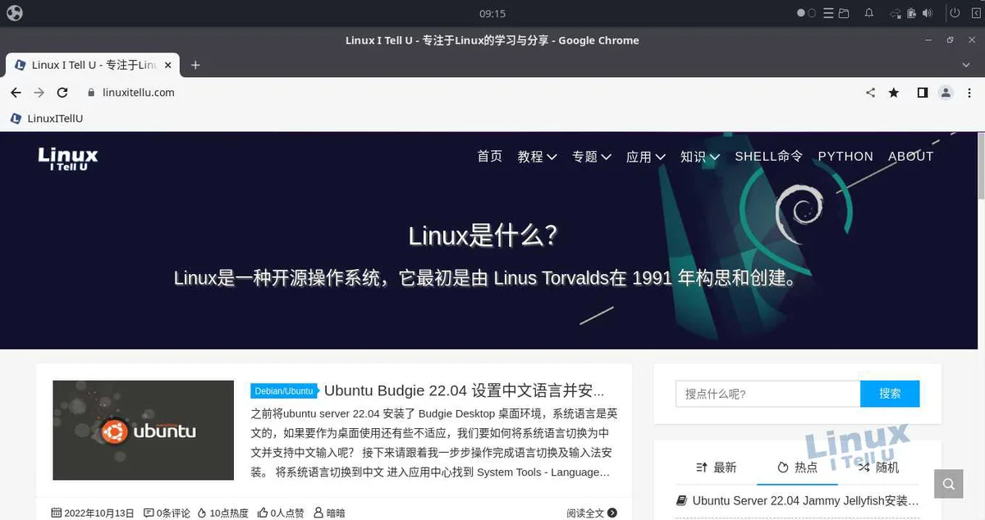This screenshot has width=985, height=520.
Task: Expand the 知识 navigation dropdown
Action: (x=700, y=156)
